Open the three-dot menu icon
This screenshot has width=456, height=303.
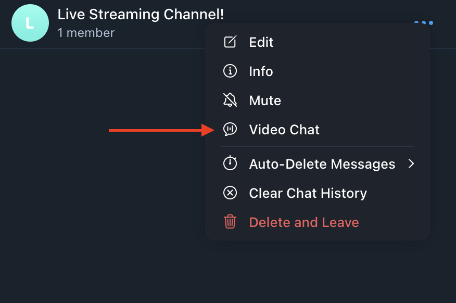coord(424,22)
